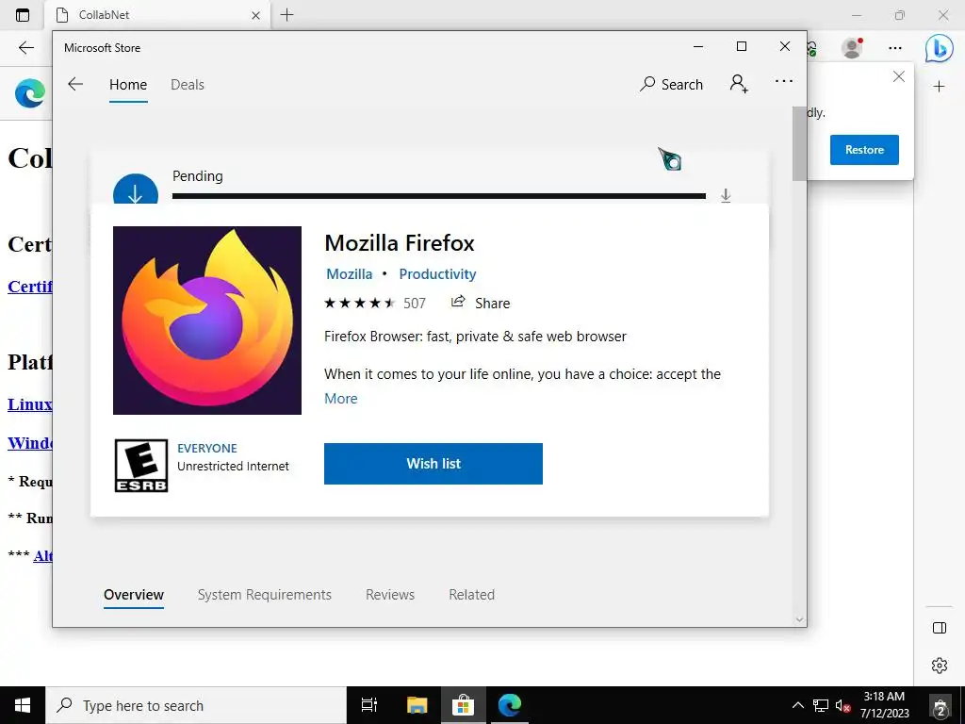Open Bing chat icon in Edge

point(940,48)
